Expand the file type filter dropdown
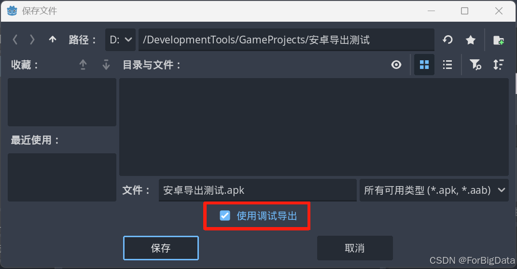The width and height of the screenshot is (517, 269). click(x=434, y=190)
